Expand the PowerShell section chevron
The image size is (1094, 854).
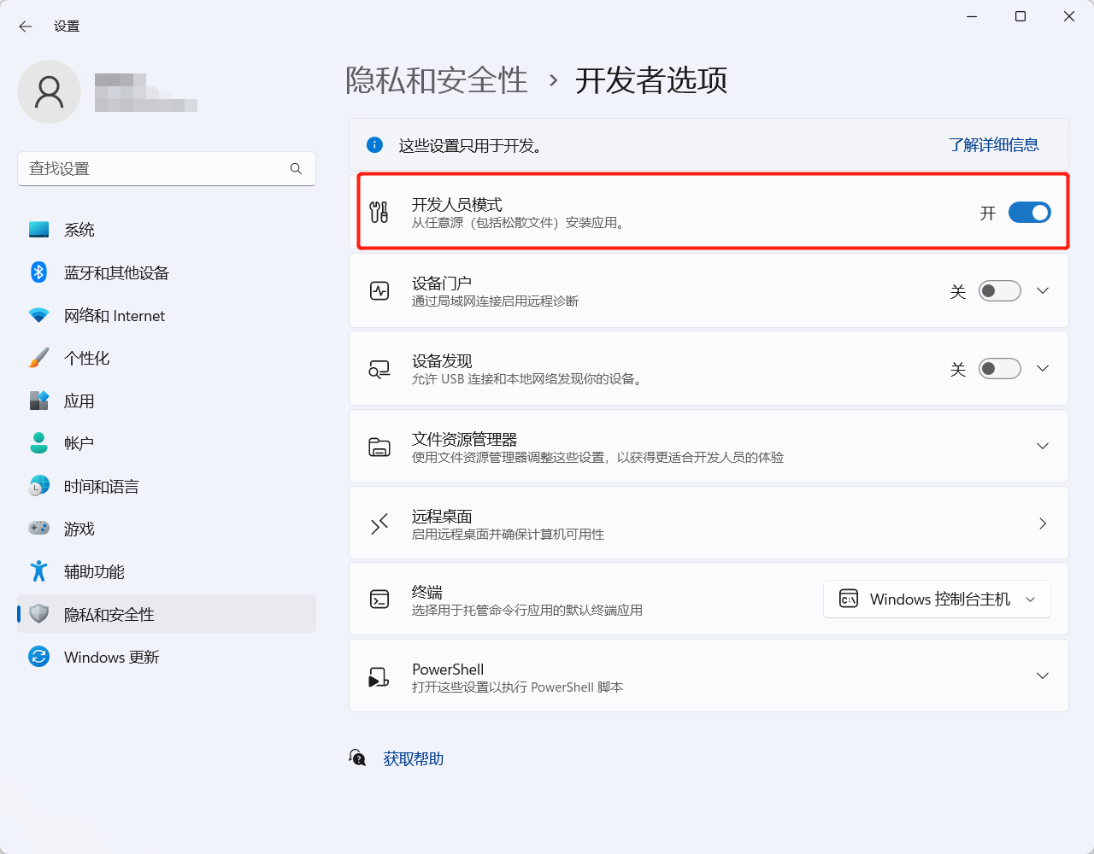(1043, 676)
